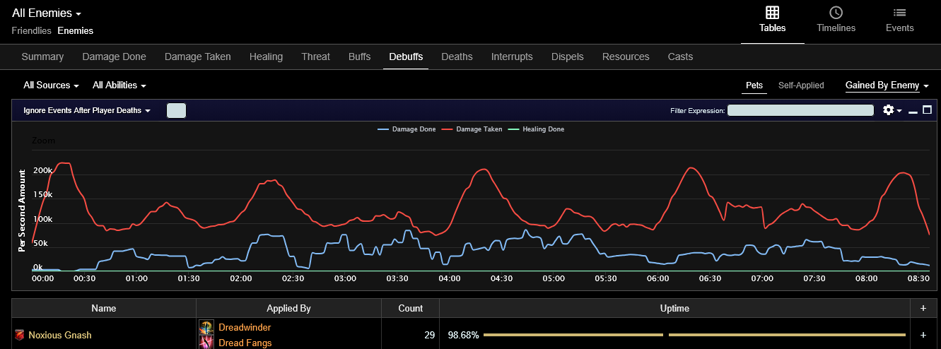Image resolution: width=941 pixels, height=349 pixels.
Task: Toggle Damage Taken series in legend
Action: point(470,129)
